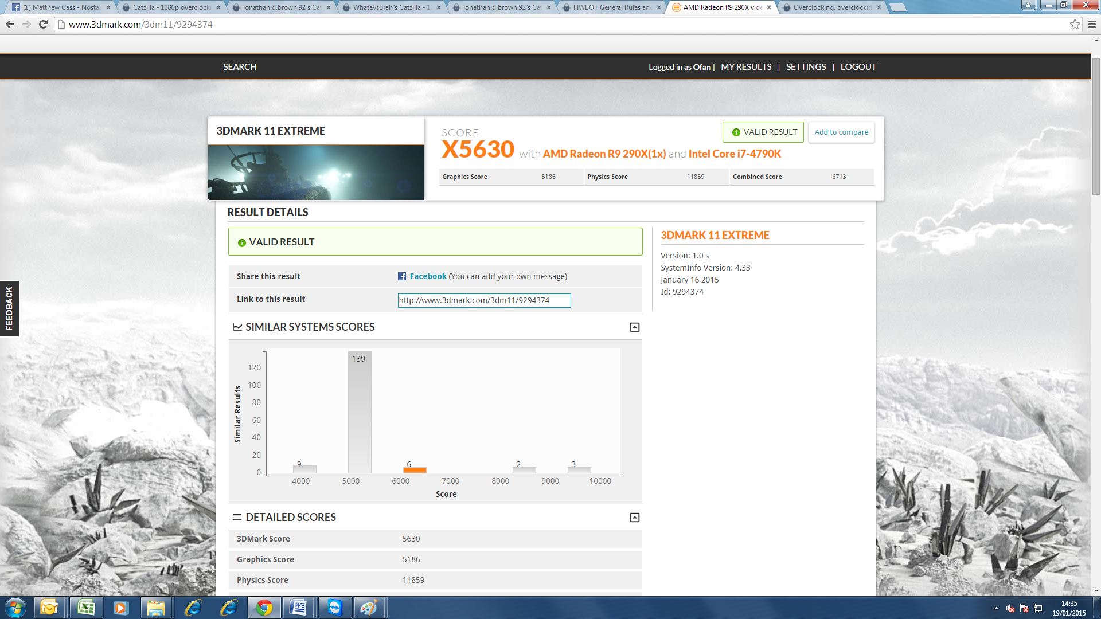
Task: Open the second Internet Explorer taskbar icon
Action: (229, 608)
